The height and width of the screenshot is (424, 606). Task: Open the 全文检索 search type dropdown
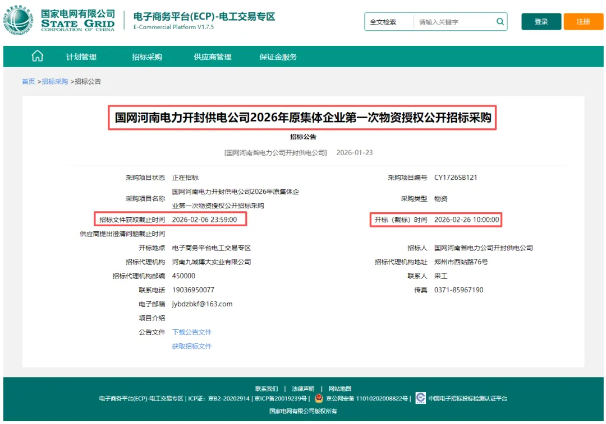[389, 22]
